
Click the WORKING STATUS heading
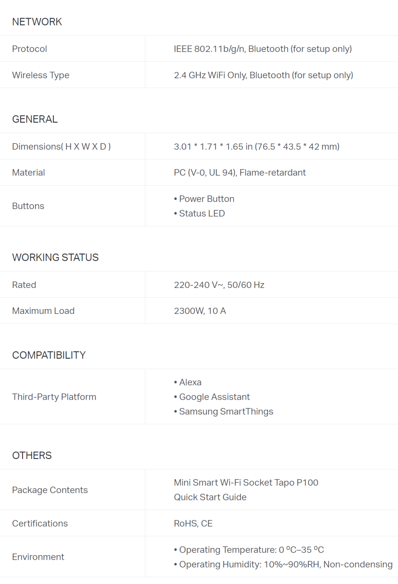click(x=55, y=258)
